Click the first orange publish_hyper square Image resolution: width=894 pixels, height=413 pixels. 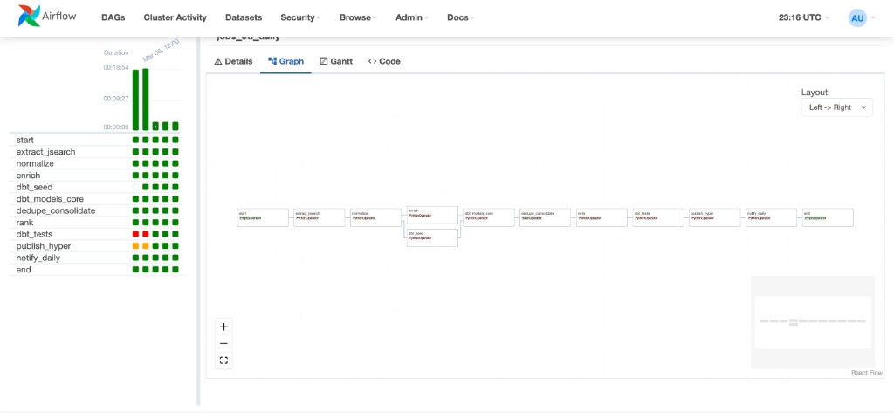click(x=135, y=246)
